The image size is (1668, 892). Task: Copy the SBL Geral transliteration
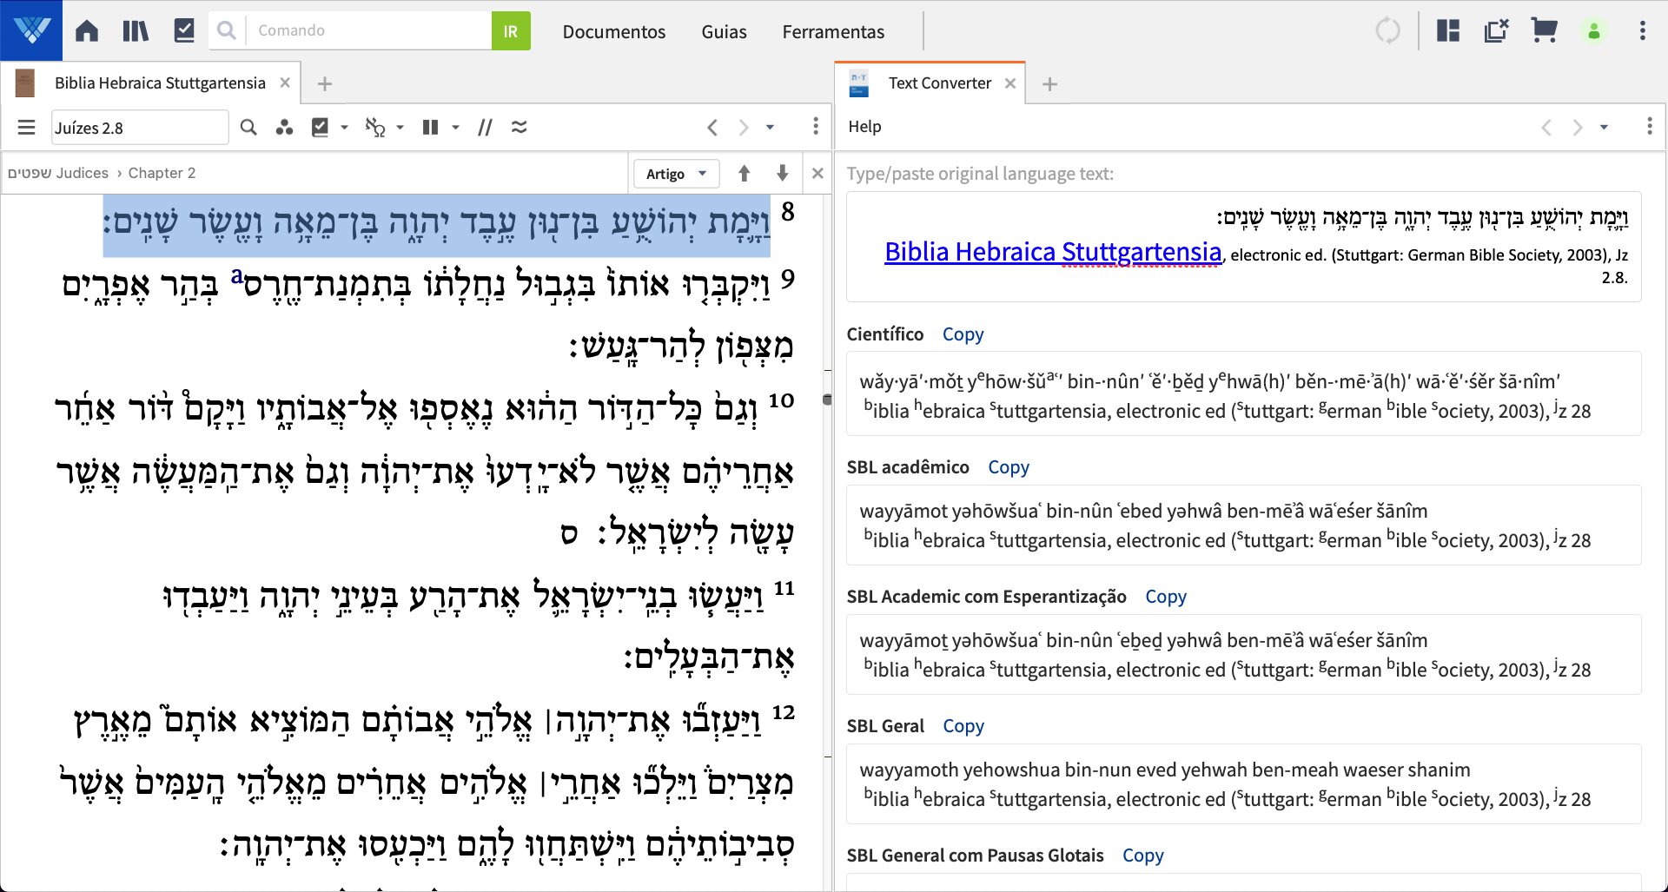(963, 726)
